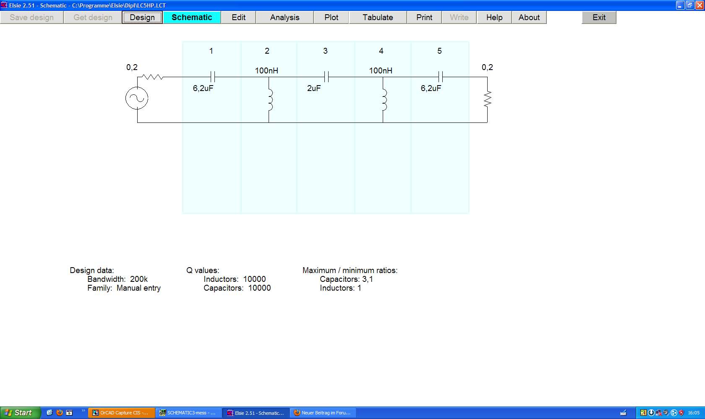Screen dimensions: 705x419
Task: Click the Bandwidth: 200k text
Action: point(117,279)
